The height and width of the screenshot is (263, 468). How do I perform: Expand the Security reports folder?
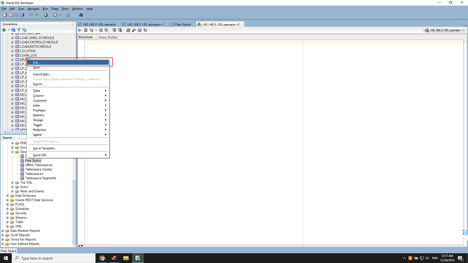pyautogui.click(x=8, y=213)
